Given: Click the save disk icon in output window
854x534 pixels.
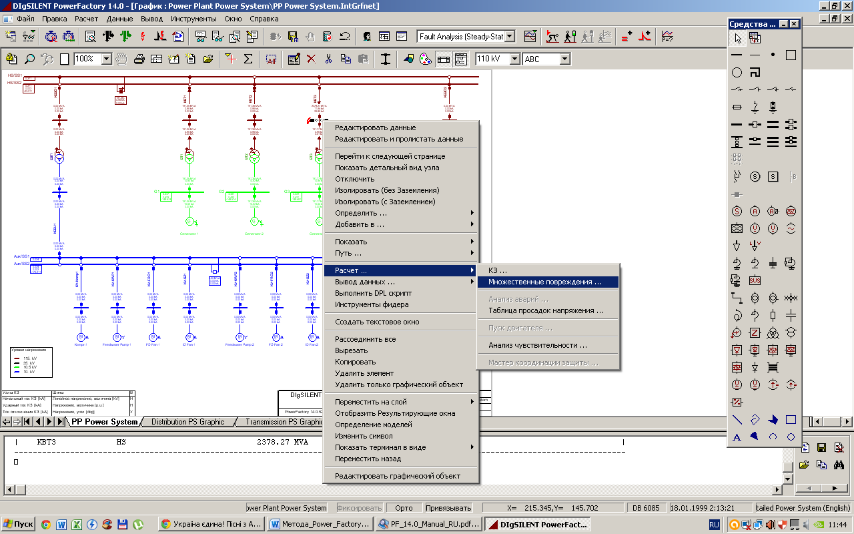Looking at the screenshot, I should 822,447.
